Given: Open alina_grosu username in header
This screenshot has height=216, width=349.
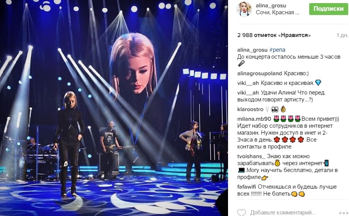Looking at the screenshot, I should tap(271, 5).
